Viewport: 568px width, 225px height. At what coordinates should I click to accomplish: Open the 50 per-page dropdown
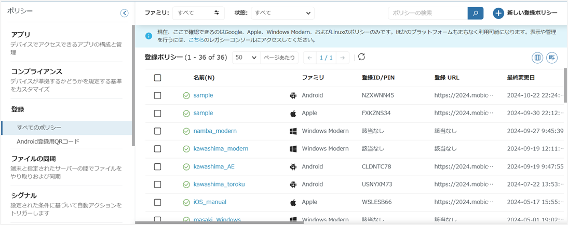coord(246,58)
